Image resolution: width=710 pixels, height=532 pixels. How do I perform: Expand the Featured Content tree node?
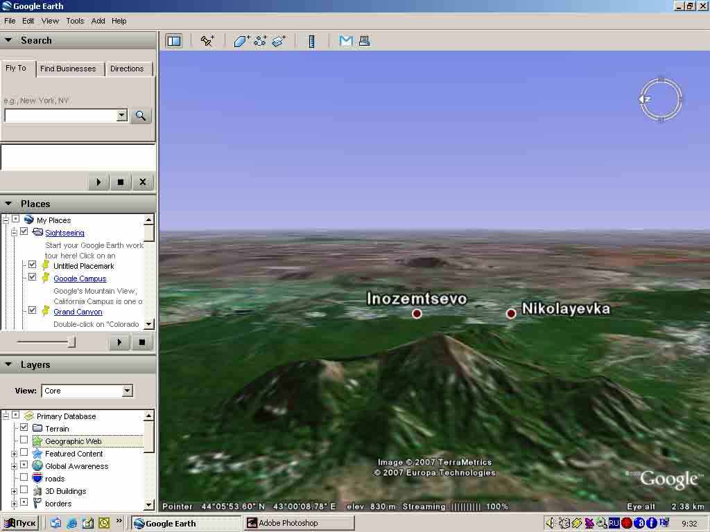(14, 454)
